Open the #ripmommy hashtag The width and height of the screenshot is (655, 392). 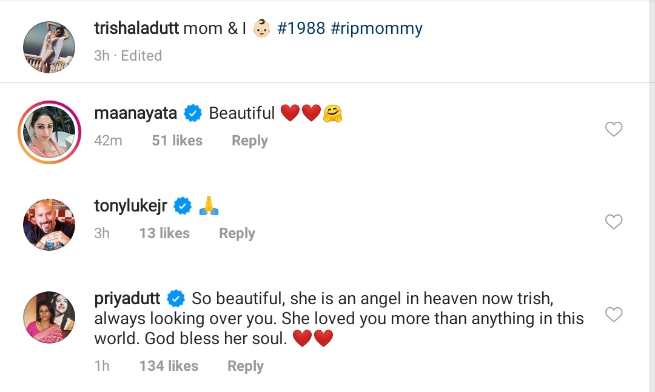pyautogui.click(x=377, y=28)
